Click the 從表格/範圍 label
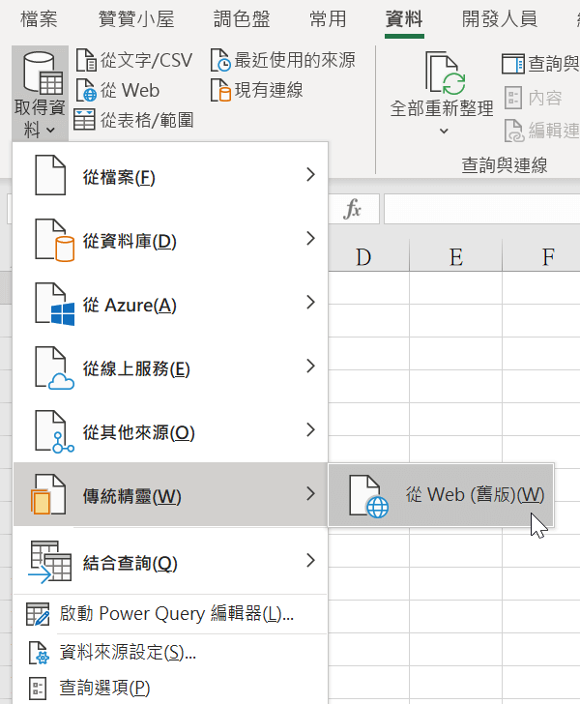 click(147, 120)
